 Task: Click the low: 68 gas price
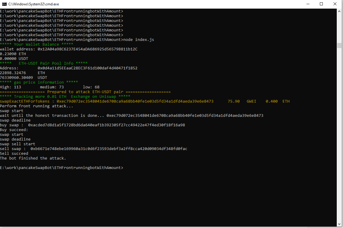point(91,87)
